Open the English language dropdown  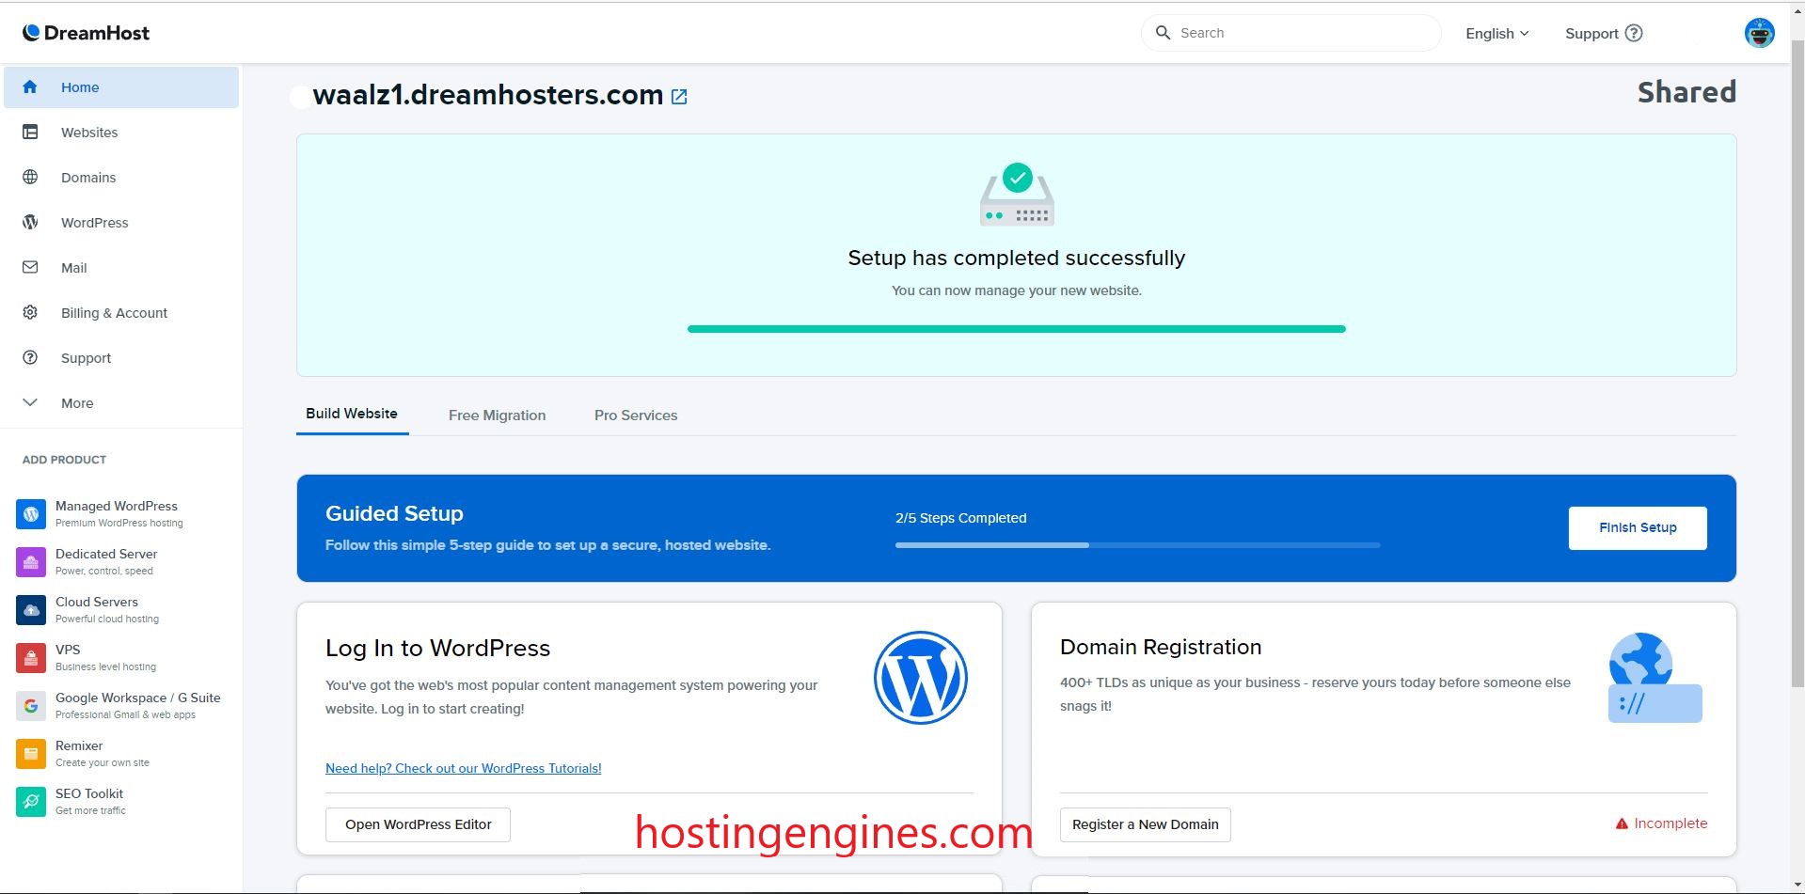(x=1496, y=33)
